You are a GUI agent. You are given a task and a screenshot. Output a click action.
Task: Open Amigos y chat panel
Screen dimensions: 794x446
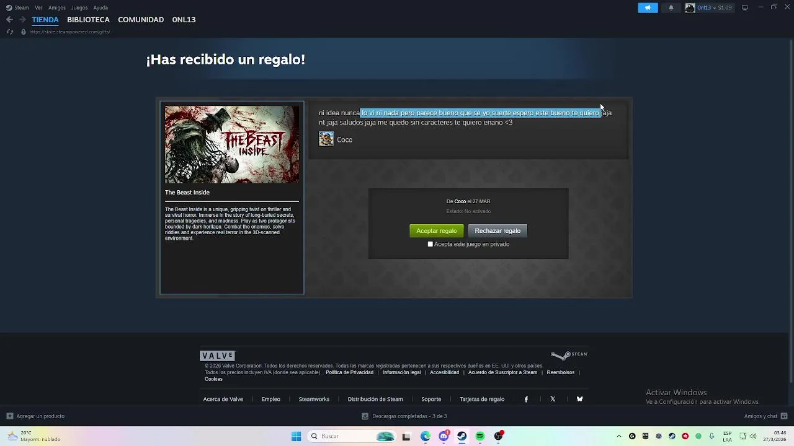tap(765, 416)
